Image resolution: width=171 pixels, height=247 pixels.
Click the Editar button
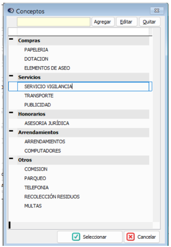pyautogui.click(x=127, y=22)
